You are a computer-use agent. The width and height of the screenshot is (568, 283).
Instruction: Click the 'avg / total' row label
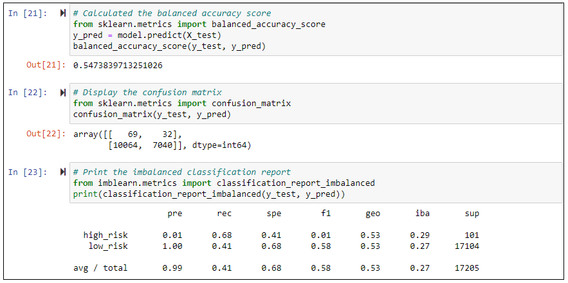(100, 268)
